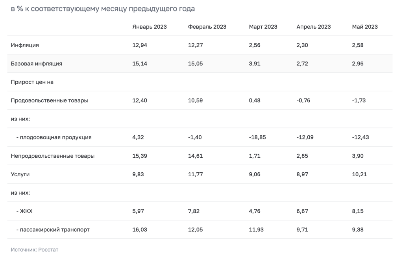Click the Источник: Росстат source text
Screen dimensions: 403x261
pos(35,250)
